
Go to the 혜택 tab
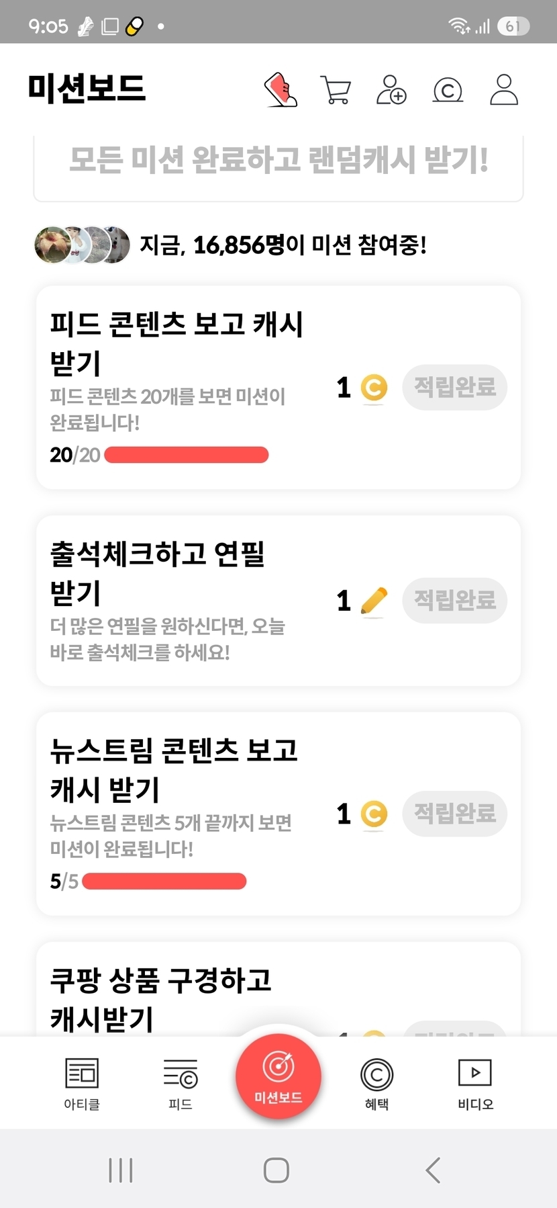tap(376, 1083)
